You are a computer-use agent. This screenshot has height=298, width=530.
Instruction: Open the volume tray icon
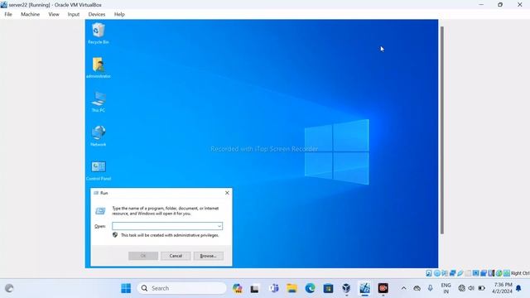[x=471, y=288]
